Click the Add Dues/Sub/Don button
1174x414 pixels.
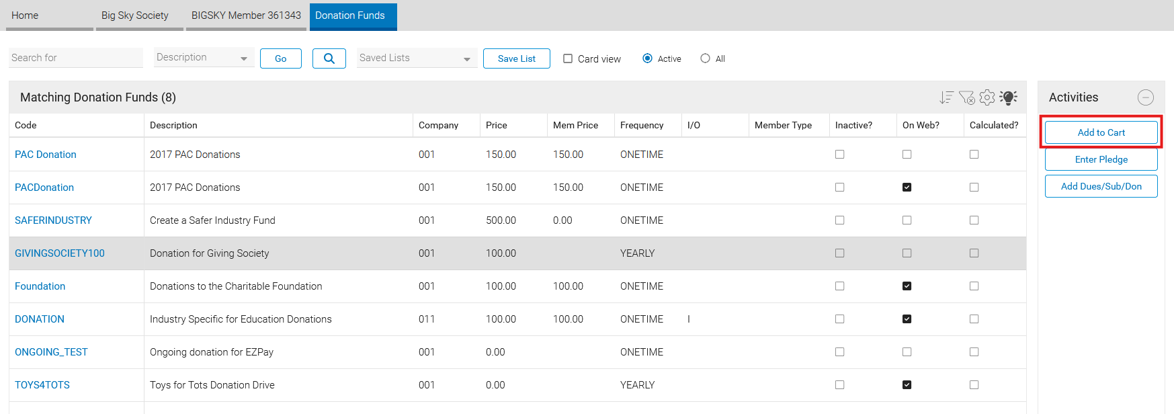(x=1101, y=186)
